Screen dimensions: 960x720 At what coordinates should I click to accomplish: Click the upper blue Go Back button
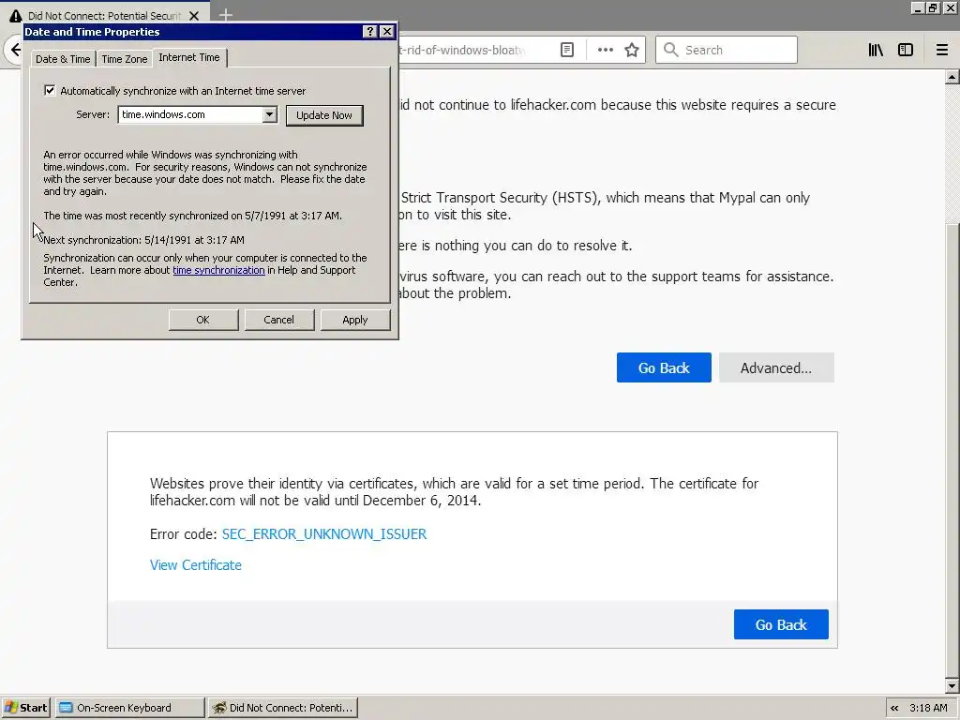pos(664,367)
